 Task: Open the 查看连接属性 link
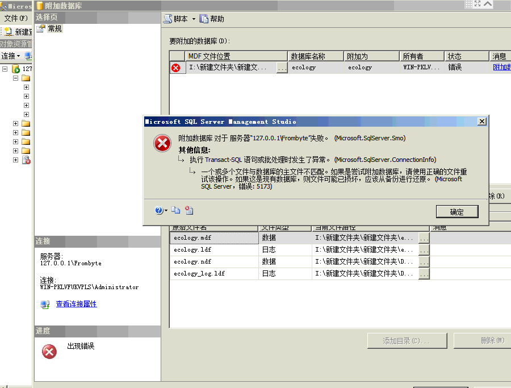(x=76, y=304)
